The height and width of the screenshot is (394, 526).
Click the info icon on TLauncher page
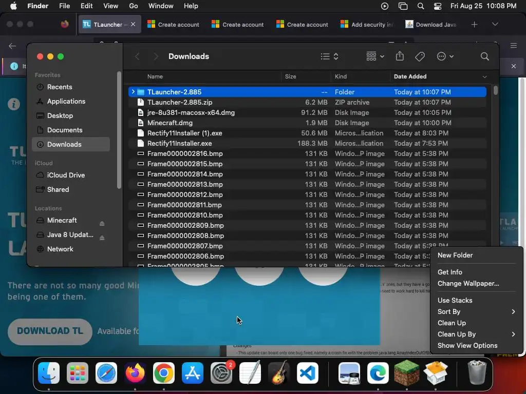point(14,104)
